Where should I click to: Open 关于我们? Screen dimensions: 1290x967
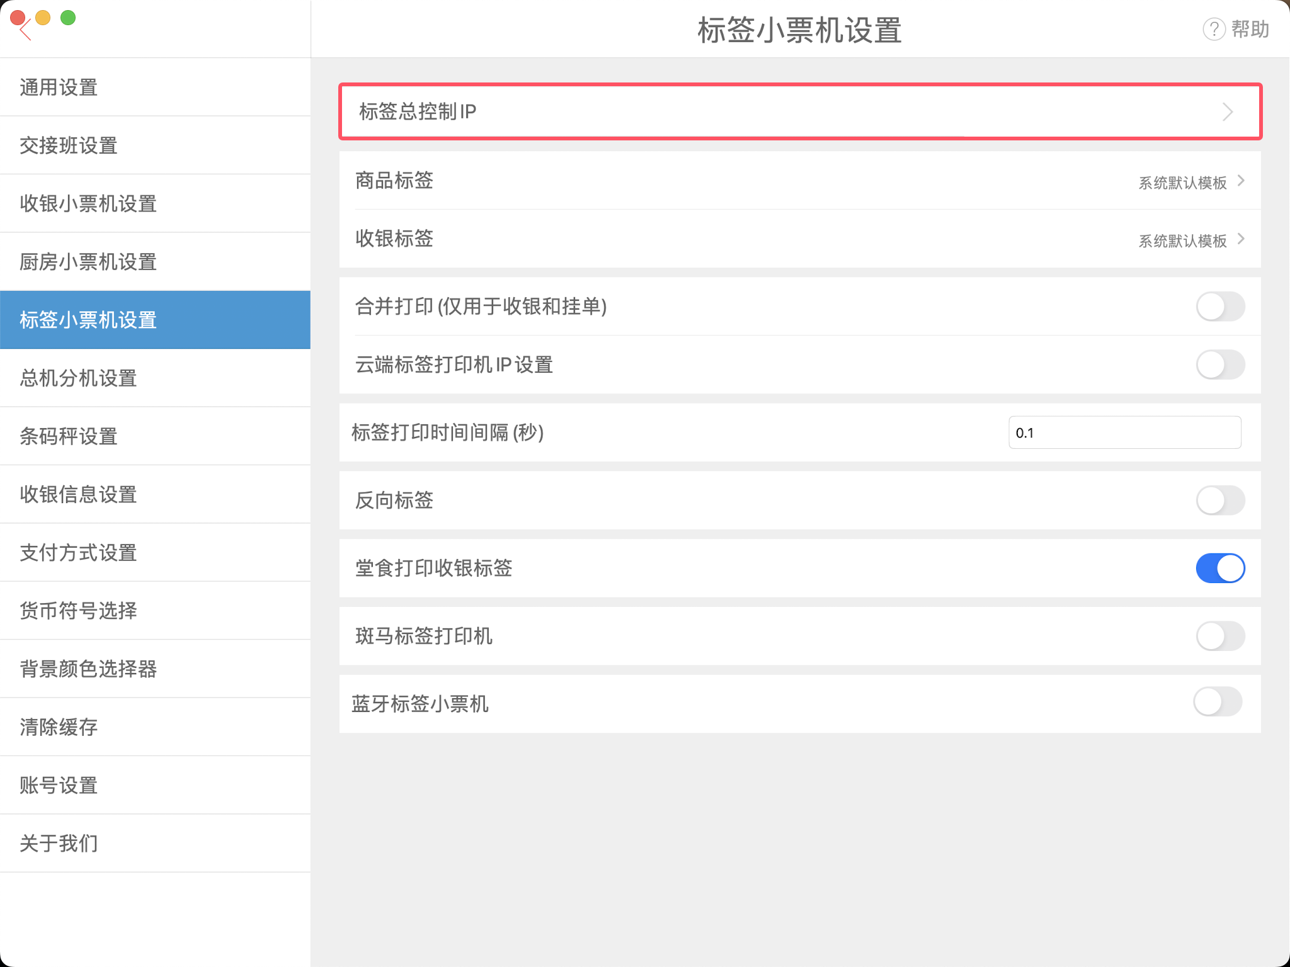tap(155, 843)
